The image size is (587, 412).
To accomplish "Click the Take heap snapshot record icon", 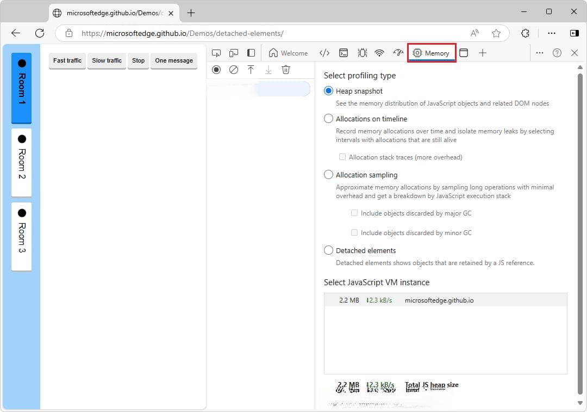I will 216,70.
